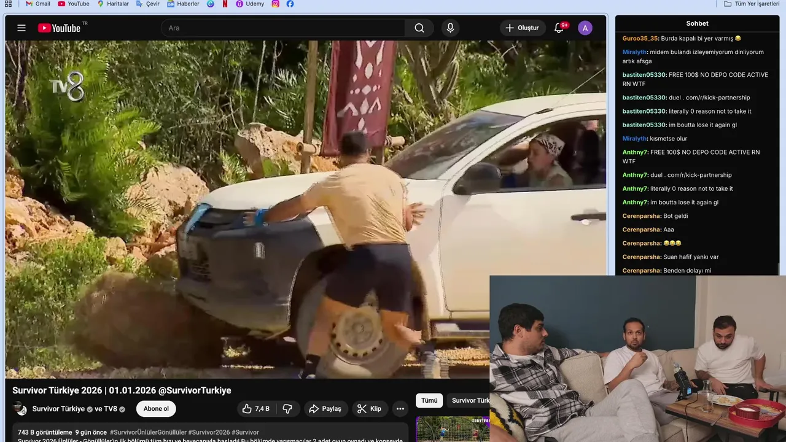Image resolution: width=786 pixels, height=442 pixels.
Task: Open the Oluştur create menu
Action: point(522,28)
